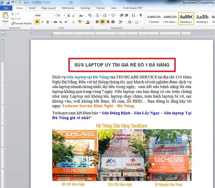The image size is (215, 188).
Task: Toggle Italic formatting
Action: [42, 22]
